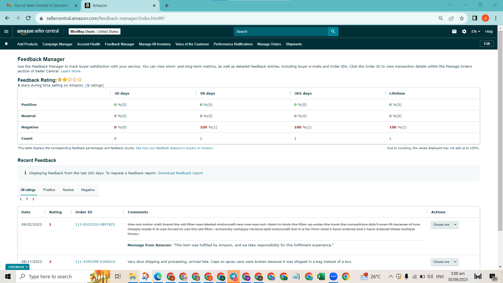Click the share page icon in address bar
The height and width of the screenshot is (283, 503).
[451, 18]
